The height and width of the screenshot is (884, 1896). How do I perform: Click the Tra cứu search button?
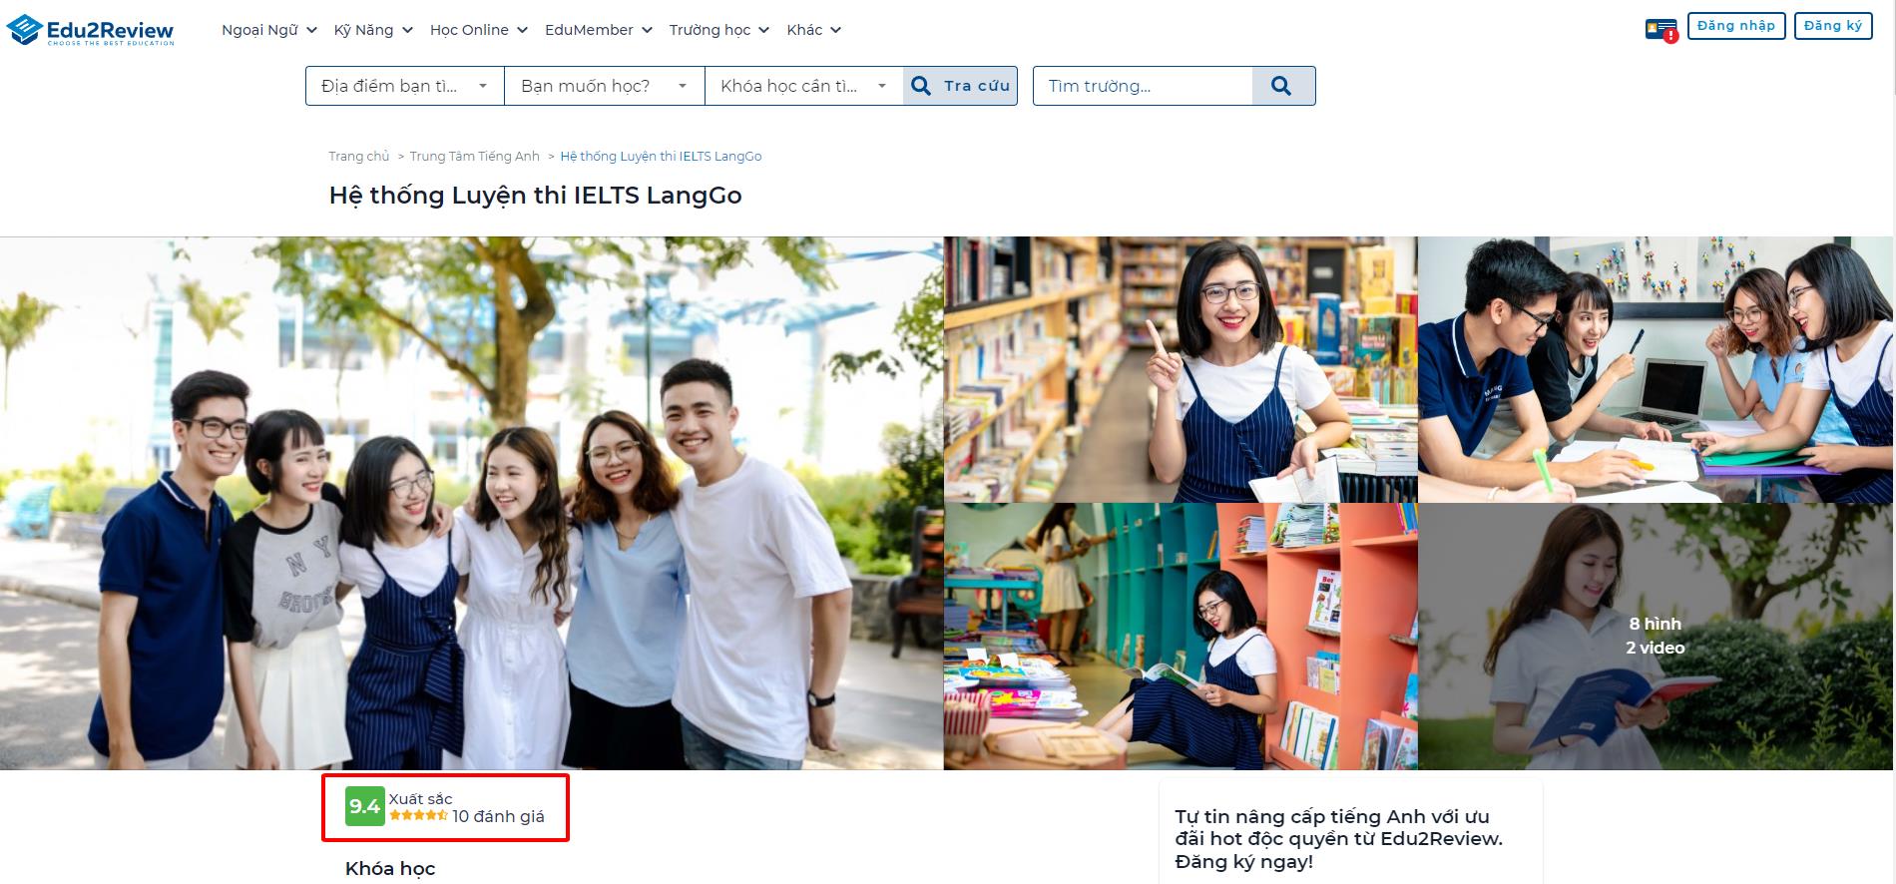960,86
